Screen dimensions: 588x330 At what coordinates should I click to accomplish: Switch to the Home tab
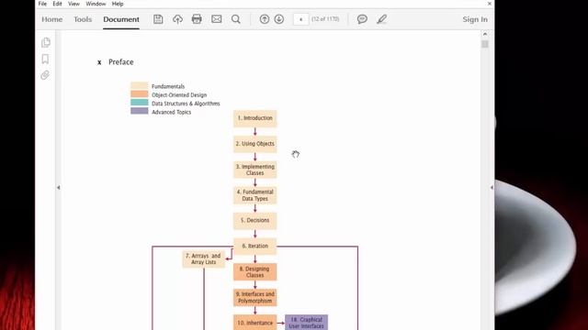(x=52, y=19)
